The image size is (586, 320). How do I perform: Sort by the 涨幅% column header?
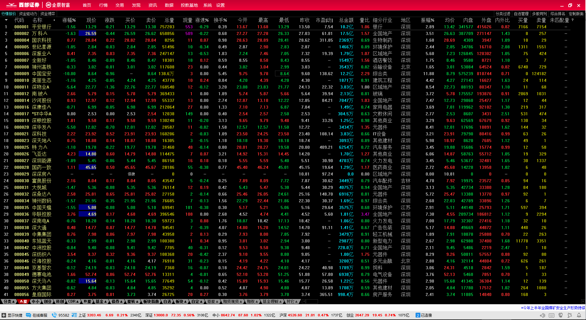tap(69, 20)
